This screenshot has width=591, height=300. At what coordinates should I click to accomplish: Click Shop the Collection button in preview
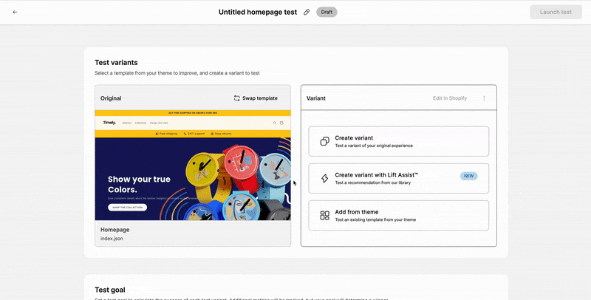pyautogui.click(x=127, y=208)
